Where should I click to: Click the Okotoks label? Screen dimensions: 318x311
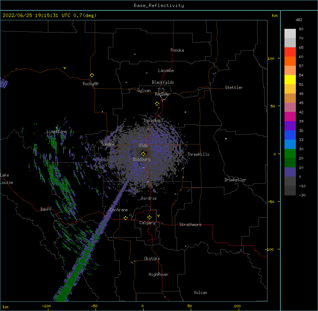tap(152, 259)
